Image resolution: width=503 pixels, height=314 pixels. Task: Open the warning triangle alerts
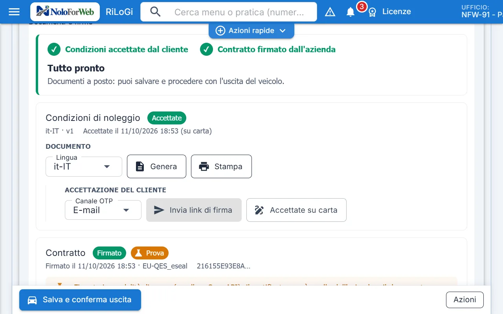[x=330, y=12]
